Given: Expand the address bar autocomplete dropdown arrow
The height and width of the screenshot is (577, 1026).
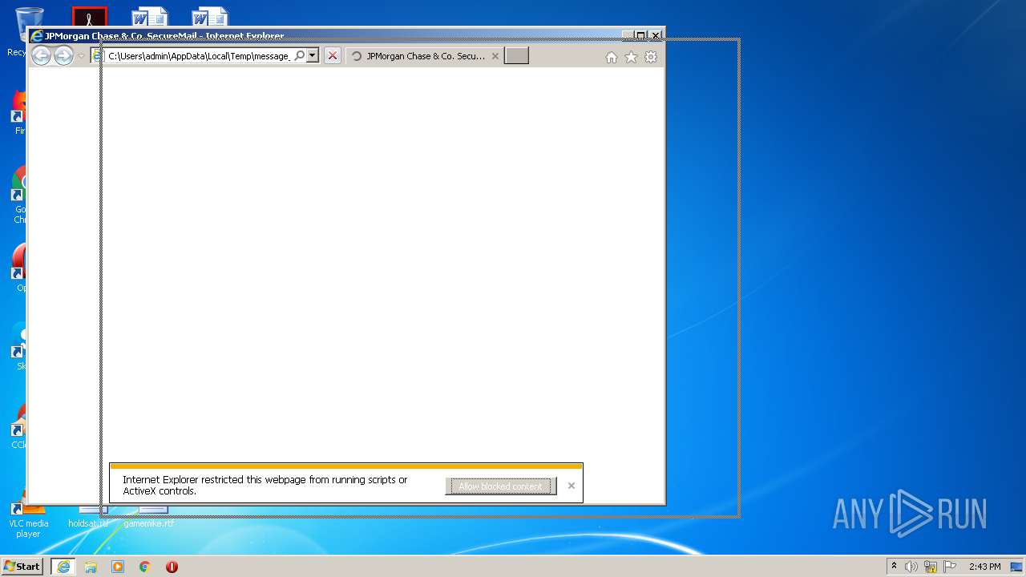Looking at the screenshot, I should 313,55.
